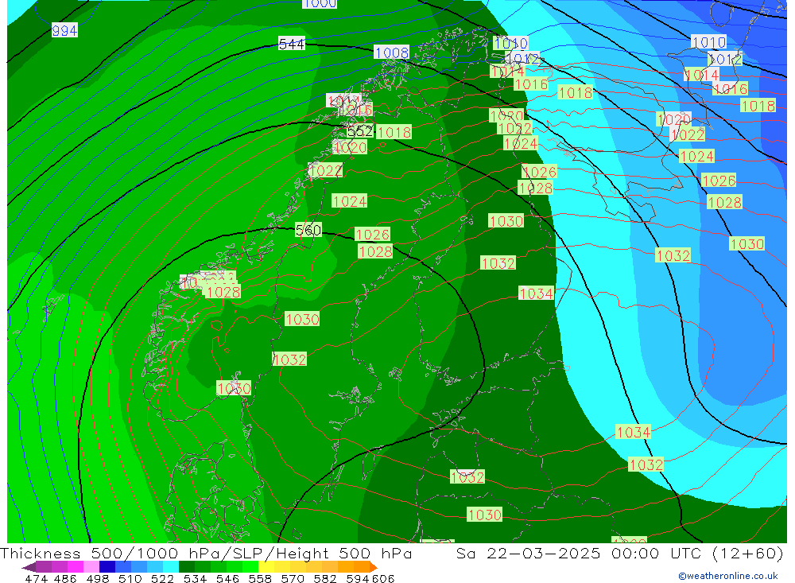
Task: Click the black '544' height contour label
Action: [292, 45]
